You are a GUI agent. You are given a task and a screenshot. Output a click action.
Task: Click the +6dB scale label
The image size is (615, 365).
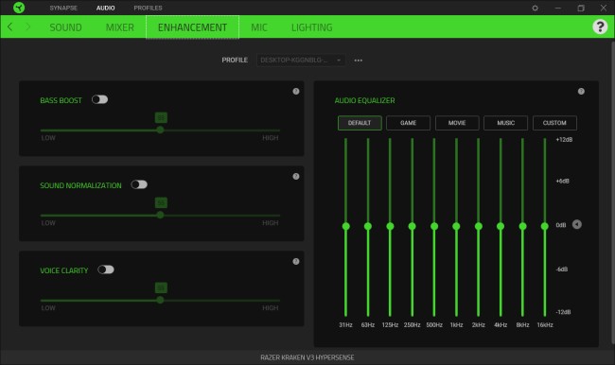pyautogui.click(x=562, y=182)
